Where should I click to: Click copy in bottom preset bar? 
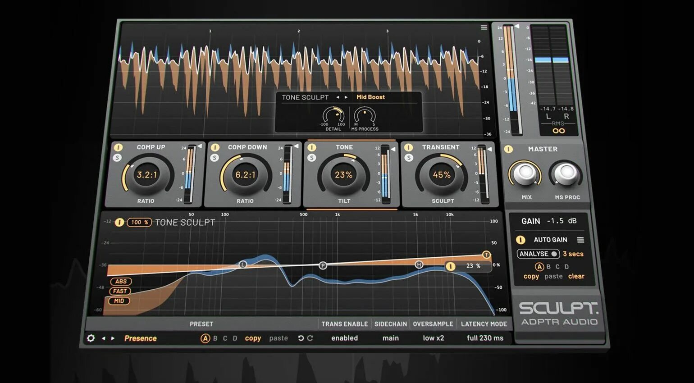tap(253, 338)
